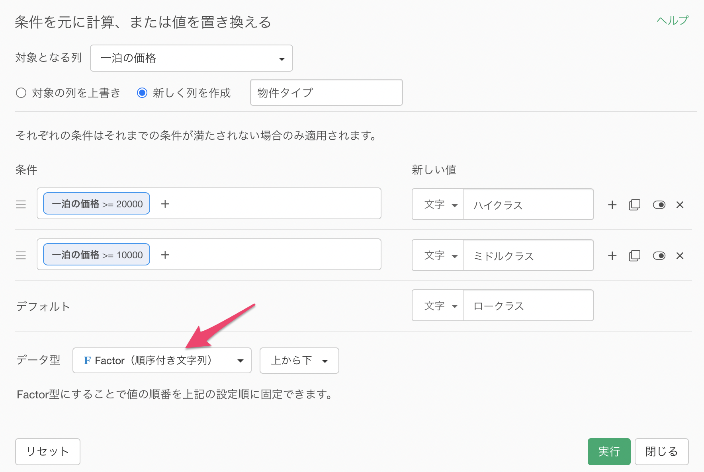Open the ヘルプ link

tap(672, 21)
